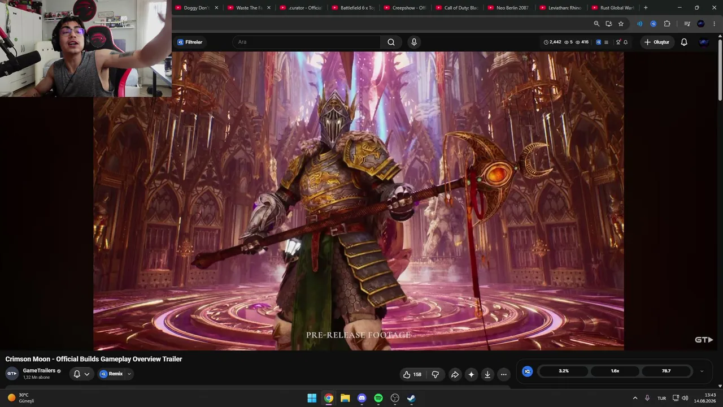Click the sparkle AI button
723x407 pixels.
[x=471, y=374]
